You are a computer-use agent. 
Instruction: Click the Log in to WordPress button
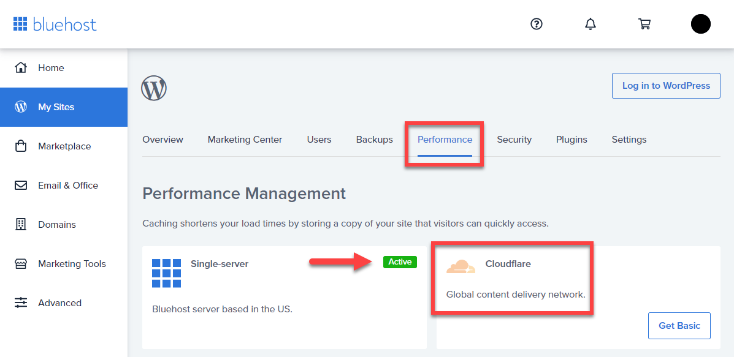pyautogui.click(x=666, y=86)
